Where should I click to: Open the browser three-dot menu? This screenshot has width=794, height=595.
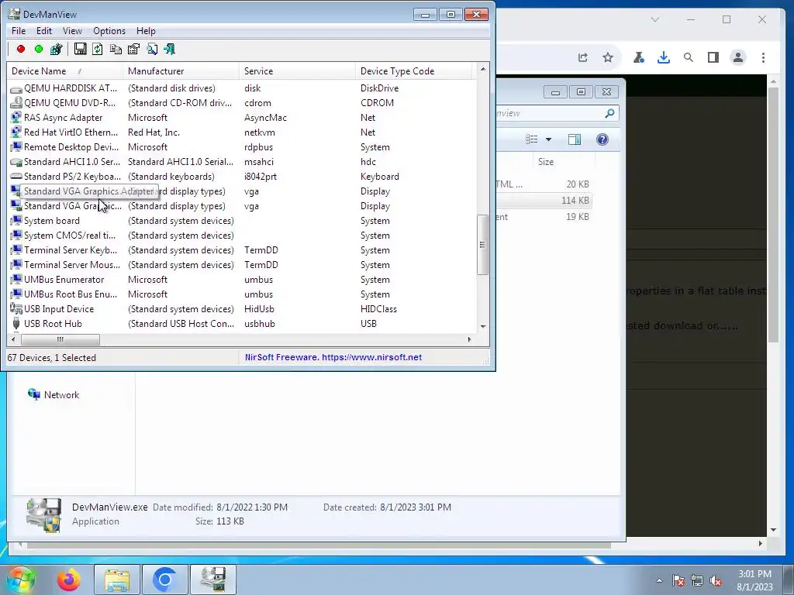point(763,57)
